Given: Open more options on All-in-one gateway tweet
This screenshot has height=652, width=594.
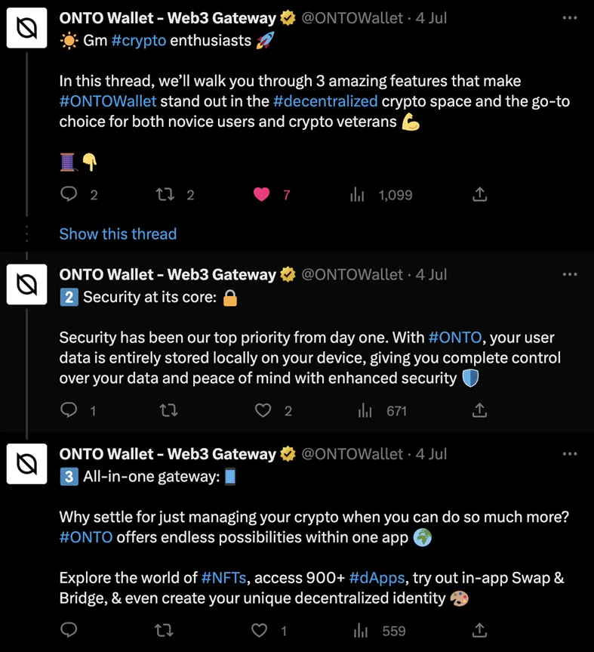Looking at the screenshot, I should [x=570, y=454].
